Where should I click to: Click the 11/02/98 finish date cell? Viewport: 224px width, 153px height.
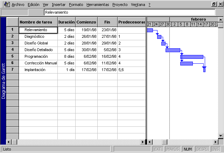pyautogui.click(x=107, y=63)
